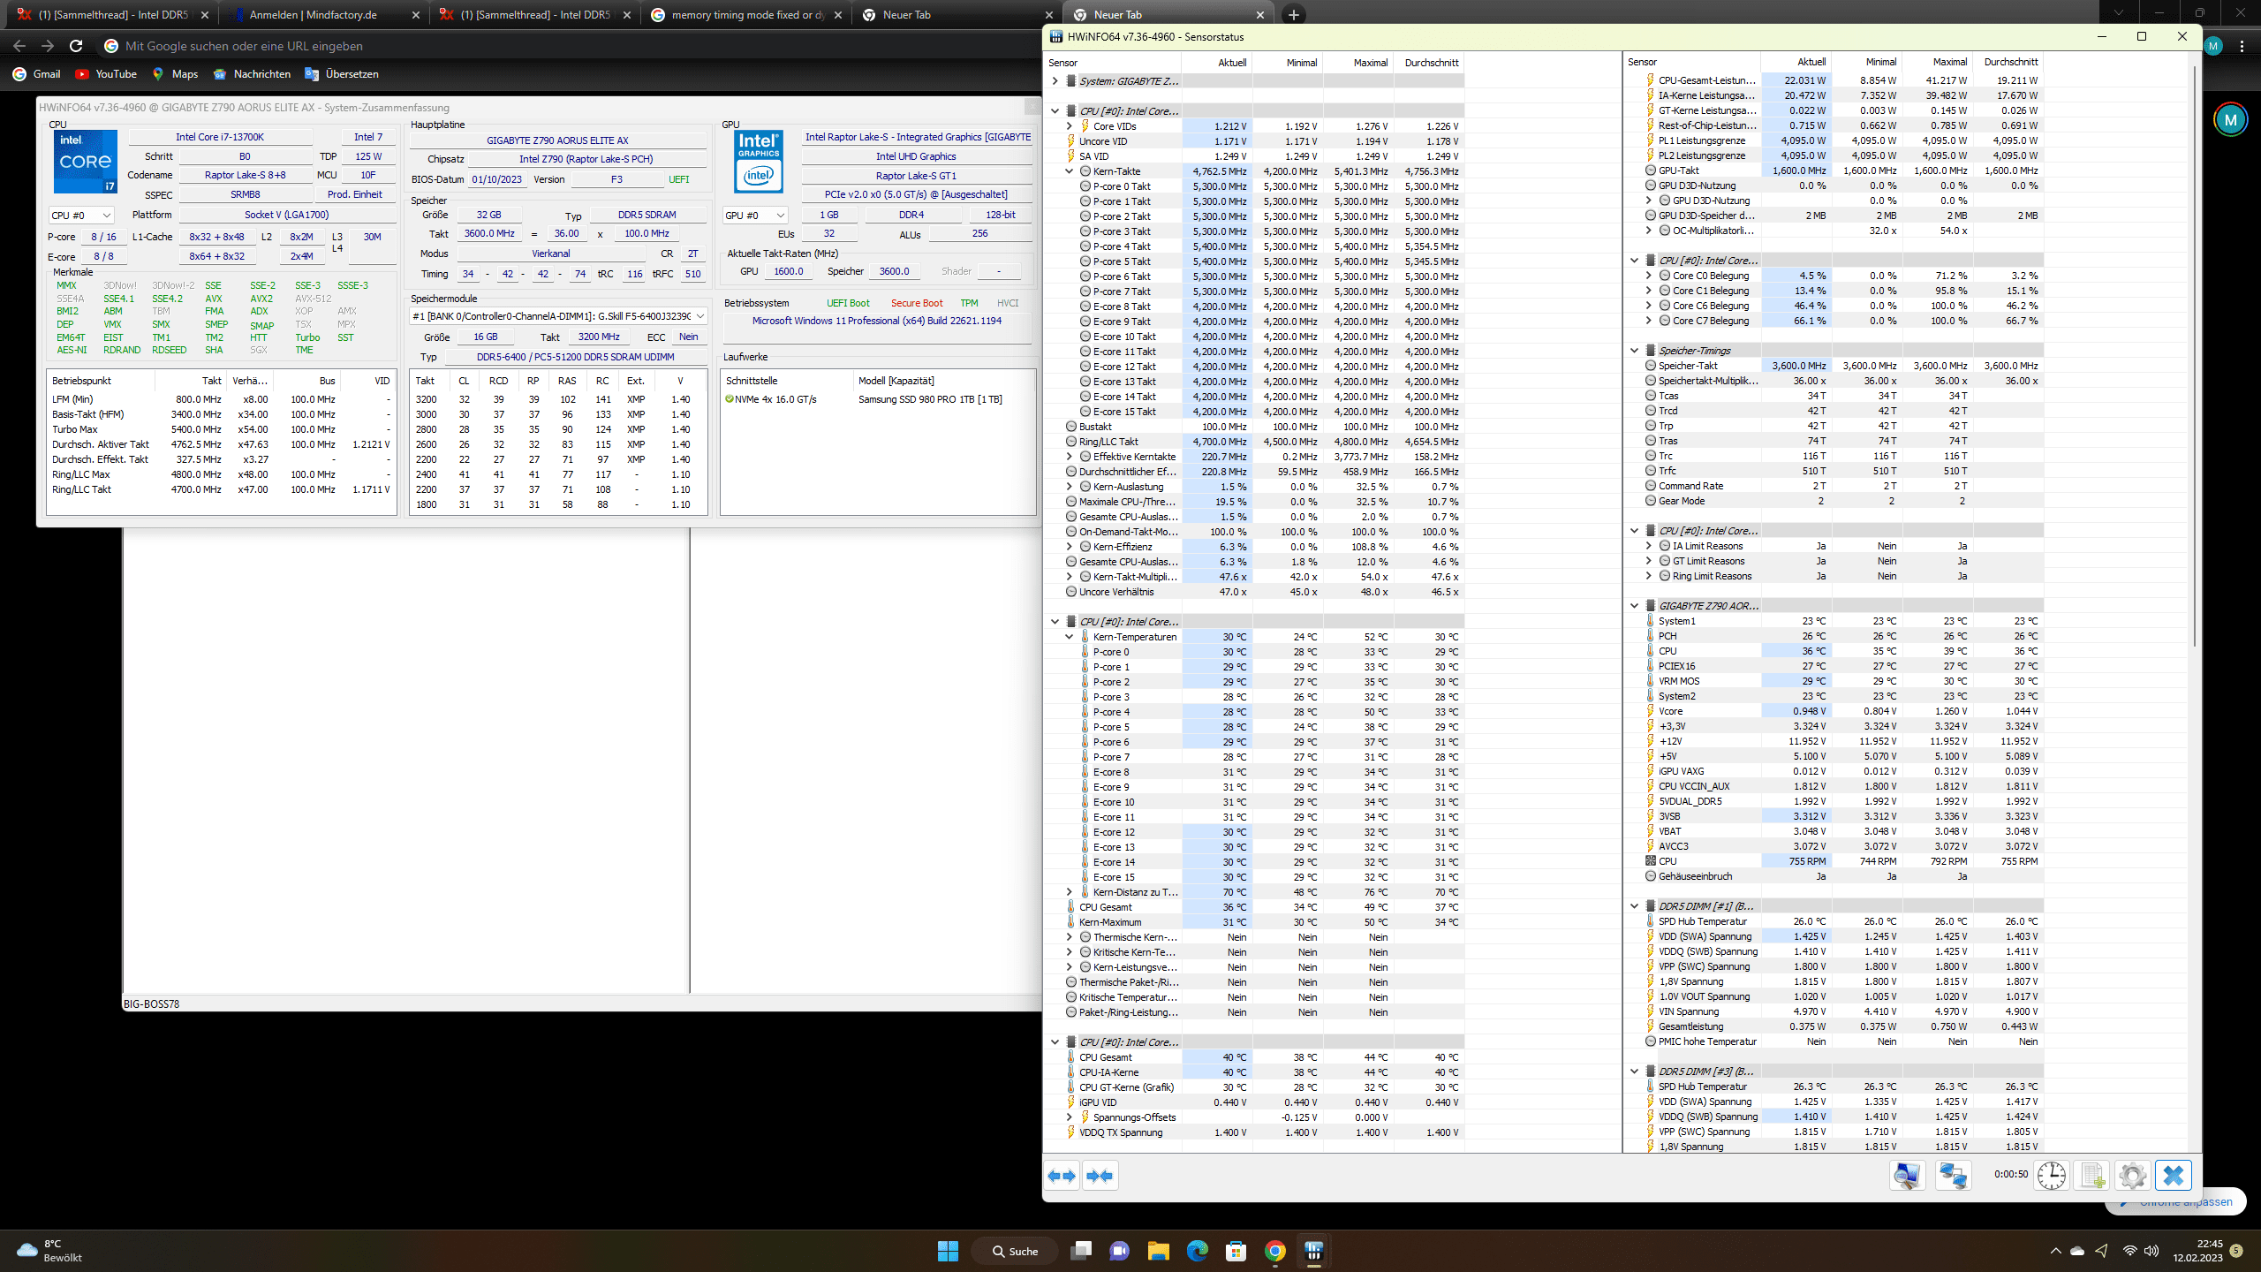Collapse the Kern-Takte tree node
Image resolution: width=2261 pixels, height=1272 pixels.
tap(1069, 171)
